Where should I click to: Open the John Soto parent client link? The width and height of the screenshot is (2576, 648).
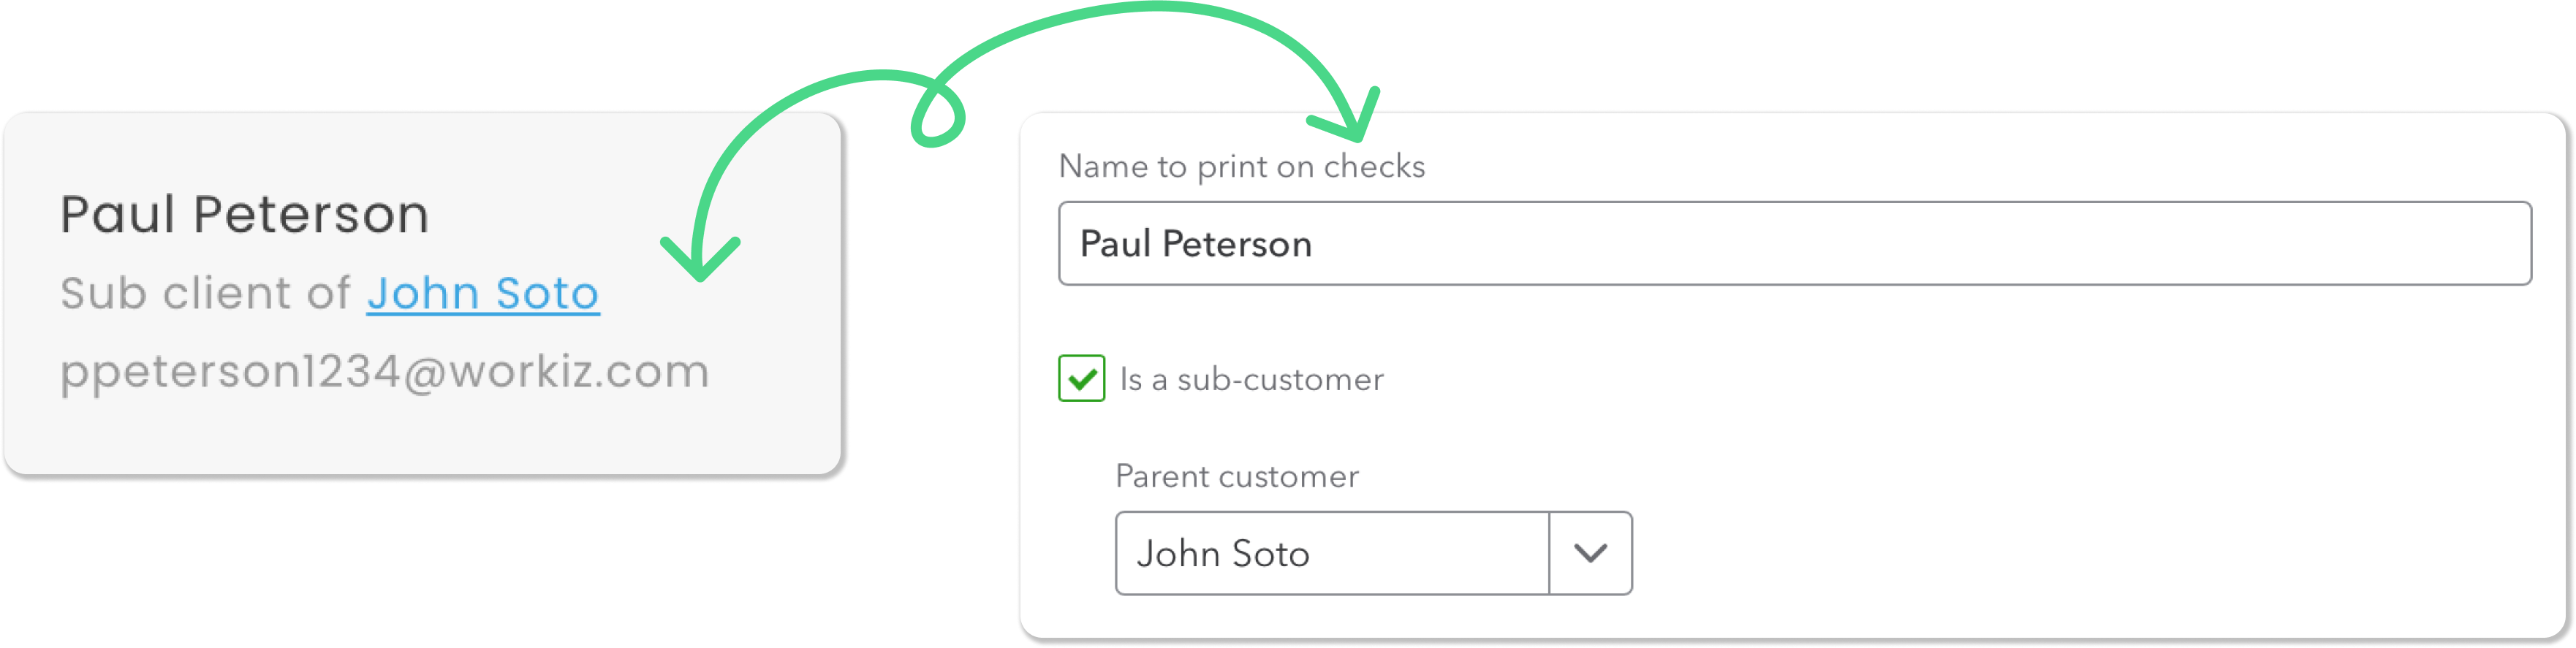point(482,294)
